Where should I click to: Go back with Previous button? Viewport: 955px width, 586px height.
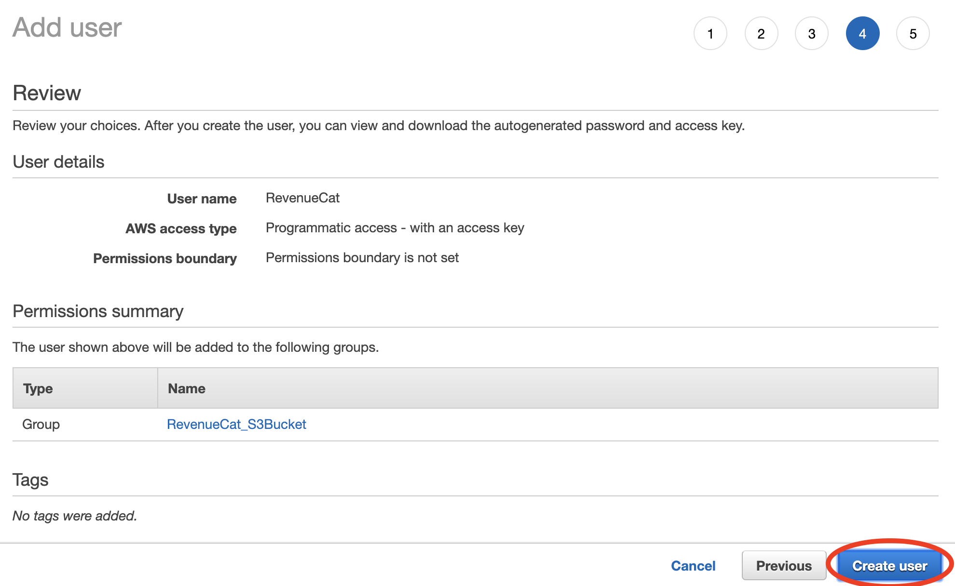pos(784,566)
